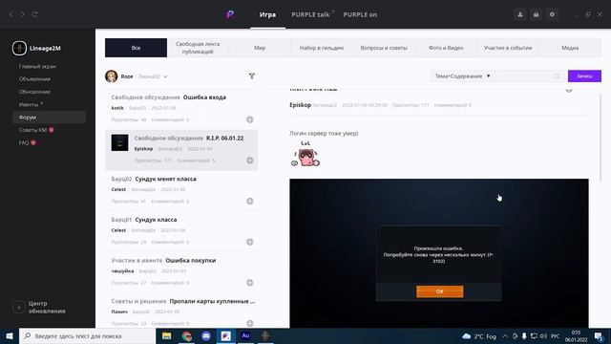Go forward with the right arrow icon
The height and width of the screenshot is (344, 611).
click(23, 14)
